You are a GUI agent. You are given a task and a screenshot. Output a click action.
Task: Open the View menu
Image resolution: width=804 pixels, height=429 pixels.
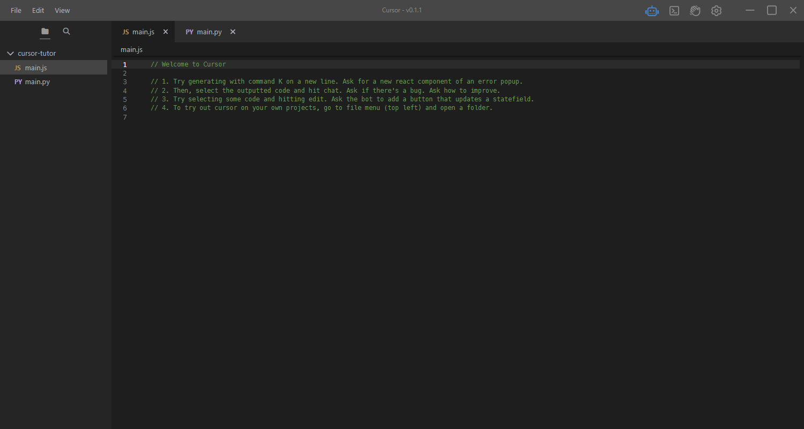(x=62, y=10)
